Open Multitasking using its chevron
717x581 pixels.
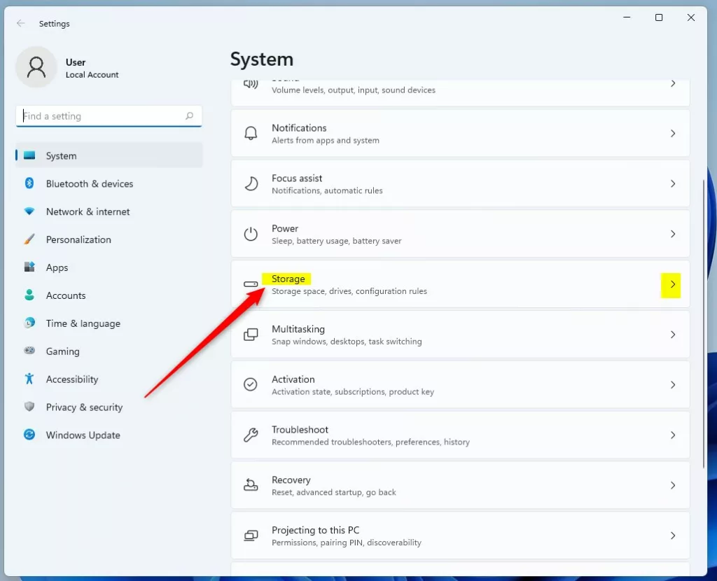[673, 335]
